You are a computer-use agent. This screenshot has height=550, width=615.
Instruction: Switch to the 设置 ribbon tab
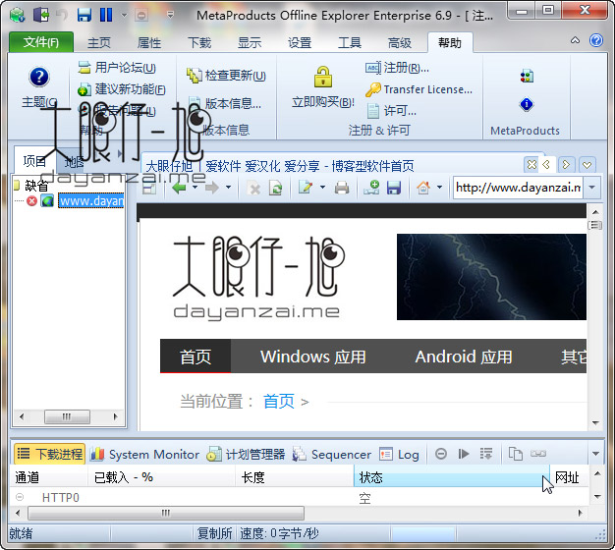(300, 42)
